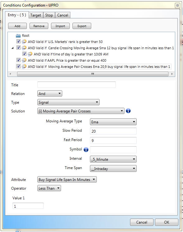Click the scrollbar left arrow in conditions list
The width and height of the screenshot is (183, 232).
pyautogui.click(x=10, y=74)
